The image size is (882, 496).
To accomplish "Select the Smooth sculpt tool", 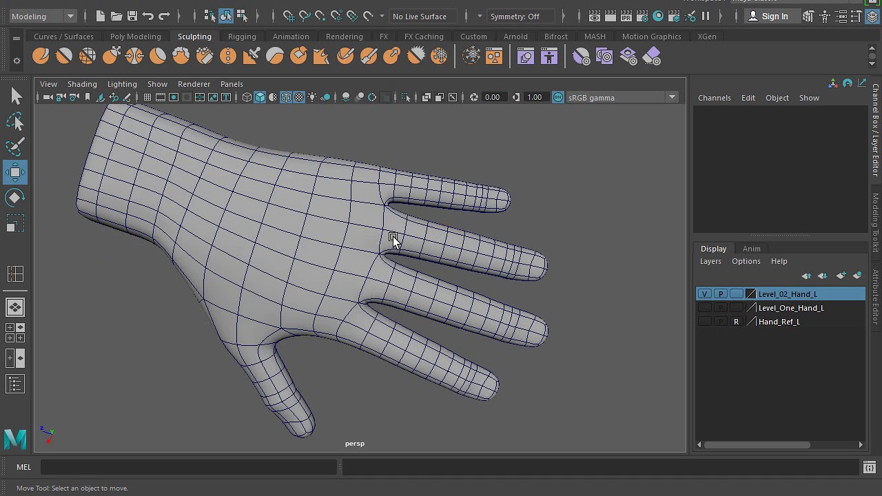I will [64, 56].
